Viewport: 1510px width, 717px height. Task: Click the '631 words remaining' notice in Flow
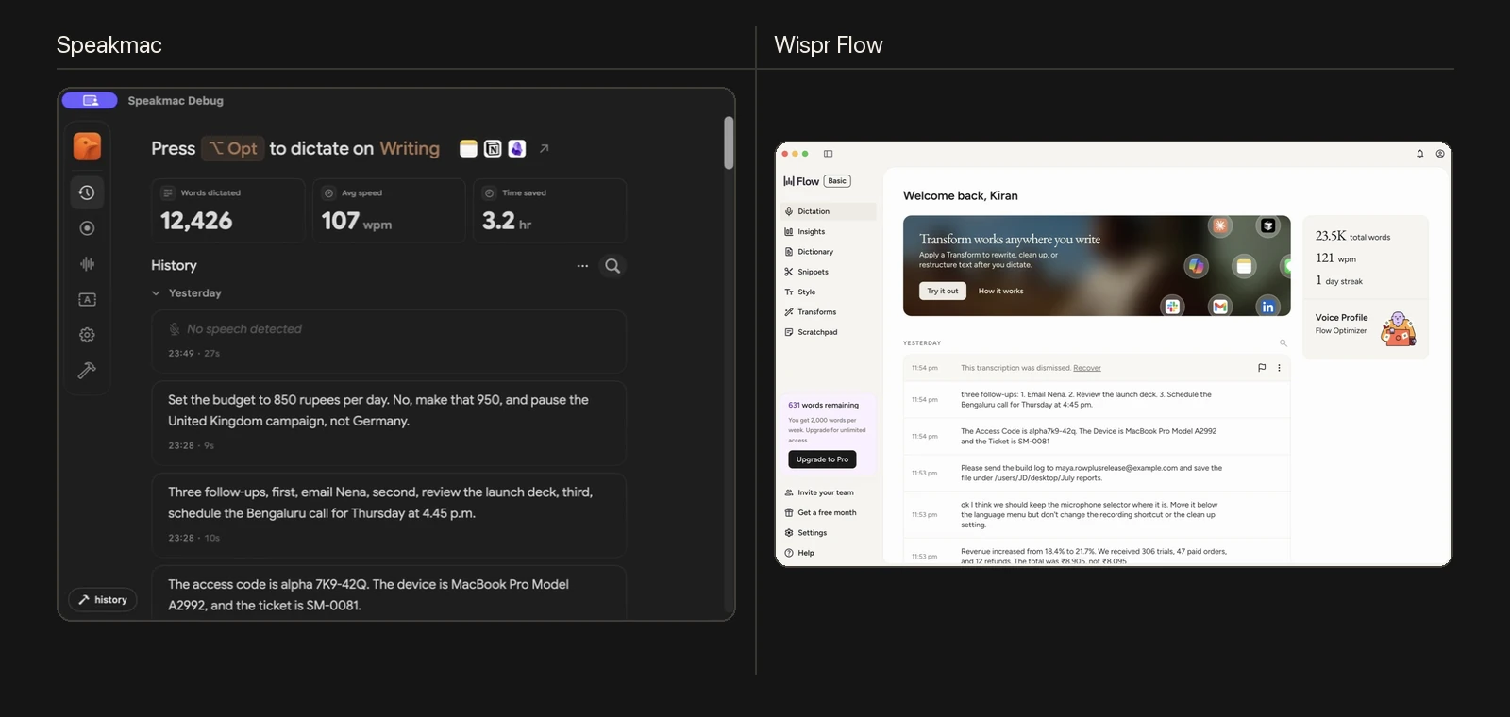tap(823, 405)
